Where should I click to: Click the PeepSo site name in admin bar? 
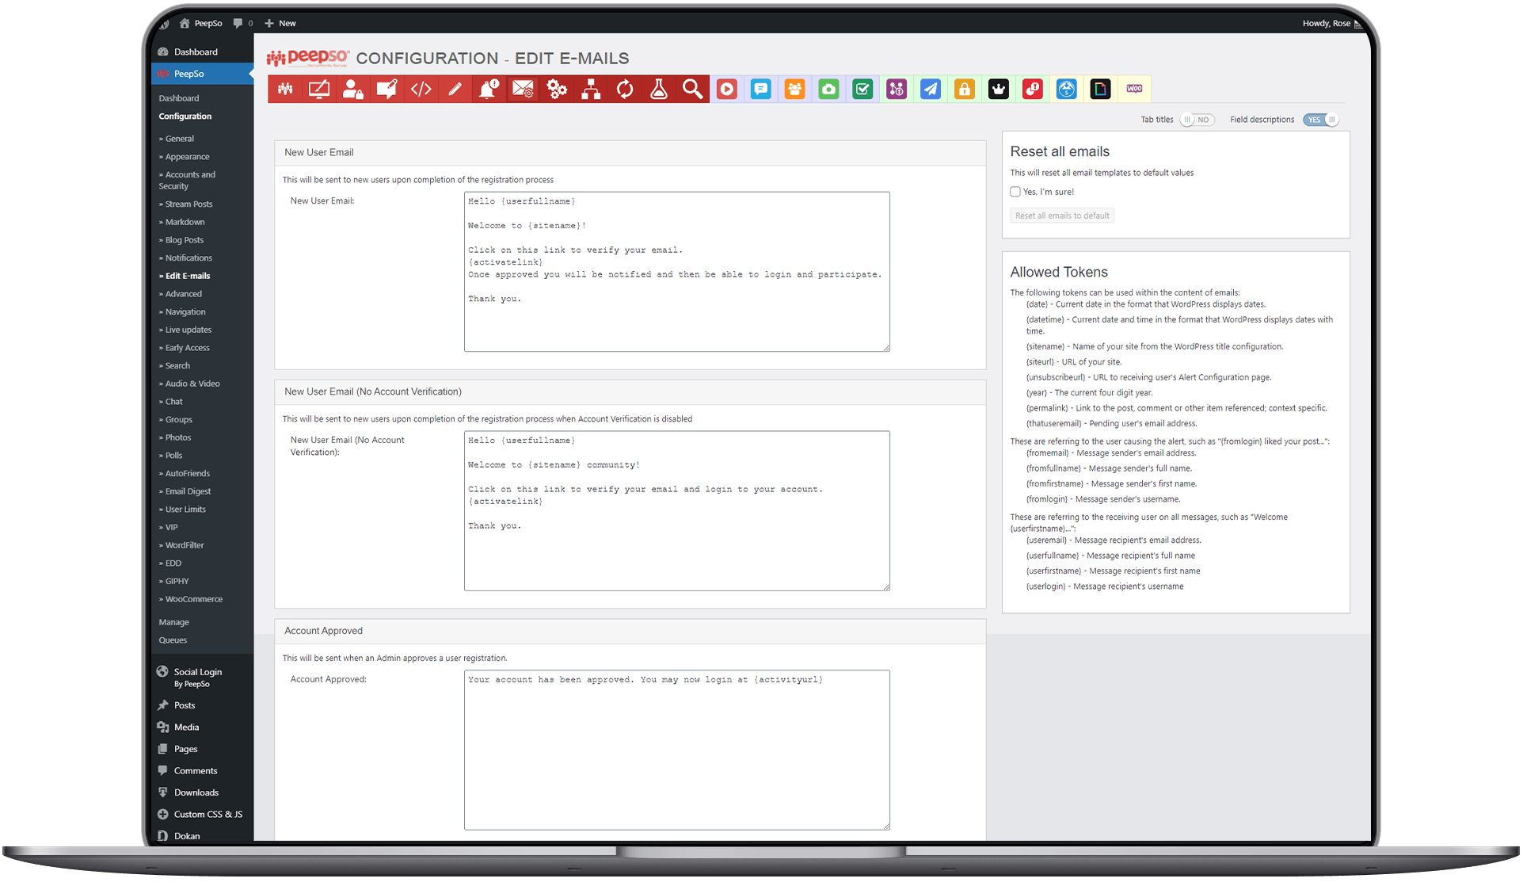coord(200,24)
